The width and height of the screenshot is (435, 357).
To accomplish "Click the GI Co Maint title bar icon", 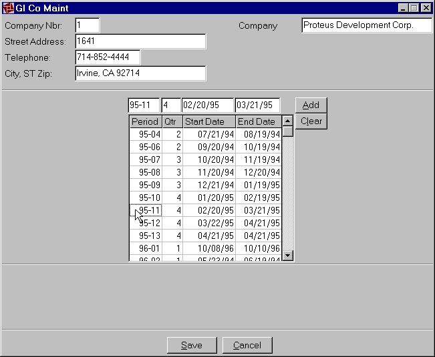I will click(8, 8).
